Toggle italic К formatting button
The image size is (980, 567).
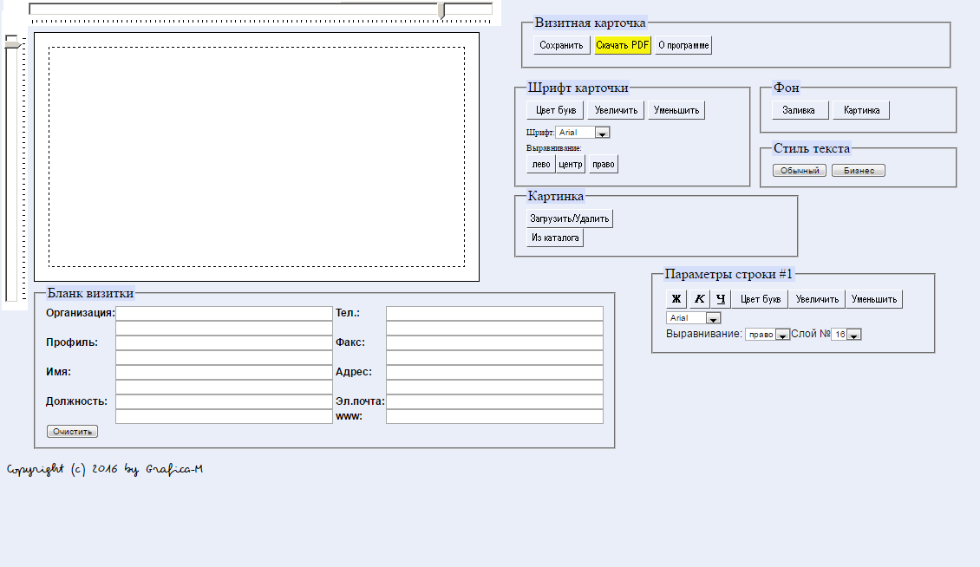click(699, 299)
